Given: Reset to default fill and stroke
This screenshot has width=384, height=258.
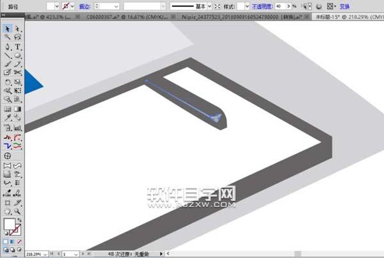Looking at the screenshot, I should 6,233.
